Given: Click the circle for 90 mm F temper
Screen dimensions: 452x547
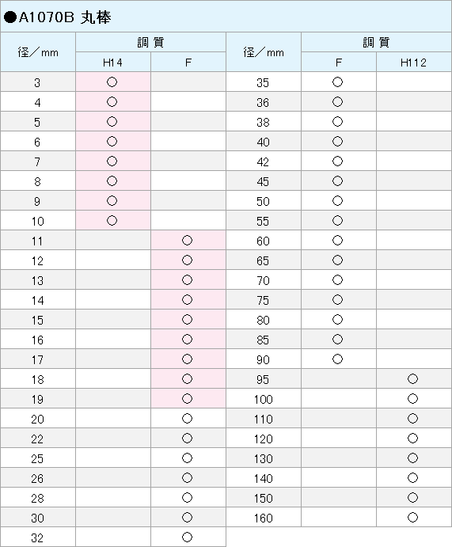Looking at the screenshot, I should click(337, 359).
